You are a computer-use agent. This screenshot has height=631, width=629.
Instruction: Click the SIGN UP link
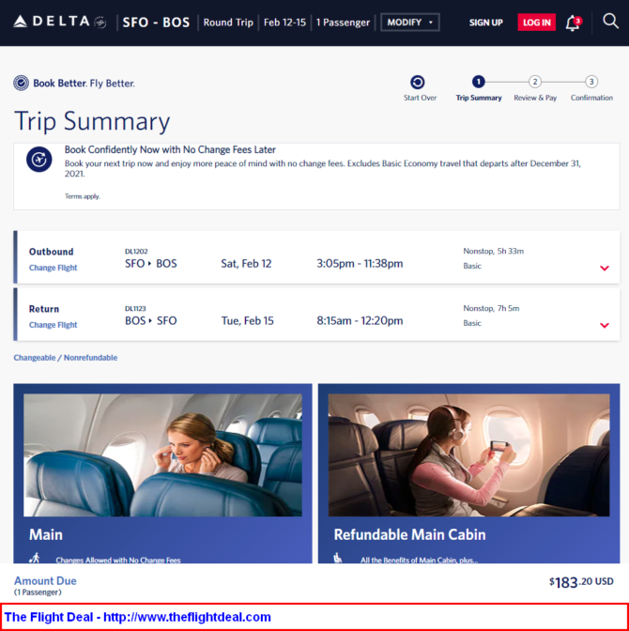pyautogui.click(x=485, y=23)
